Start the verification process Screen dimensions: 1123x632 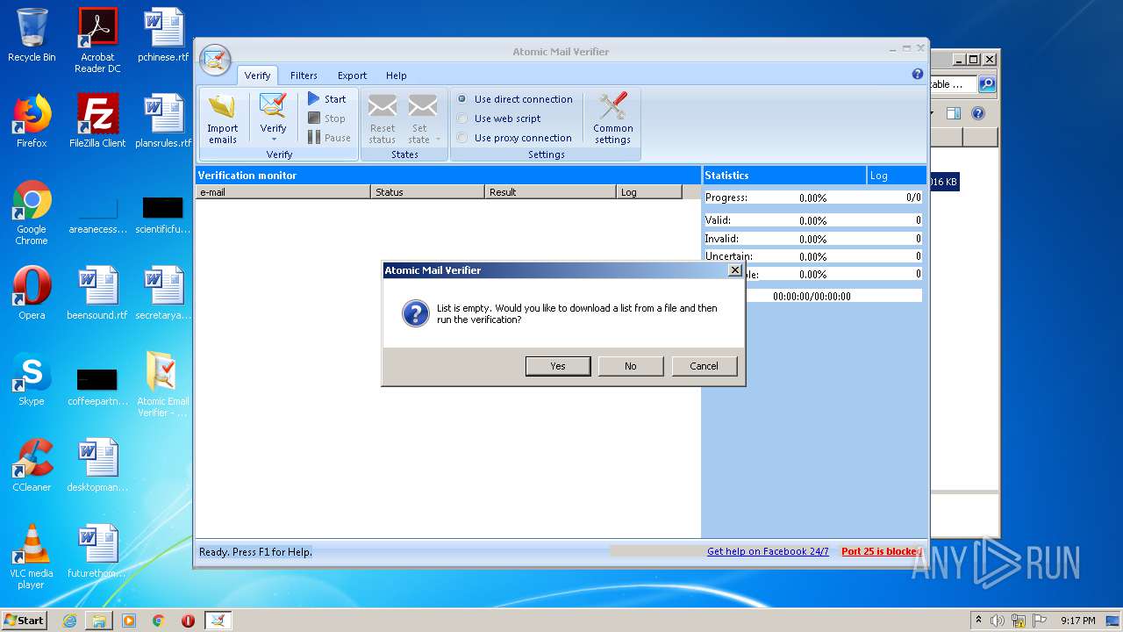tap(327, 99)
